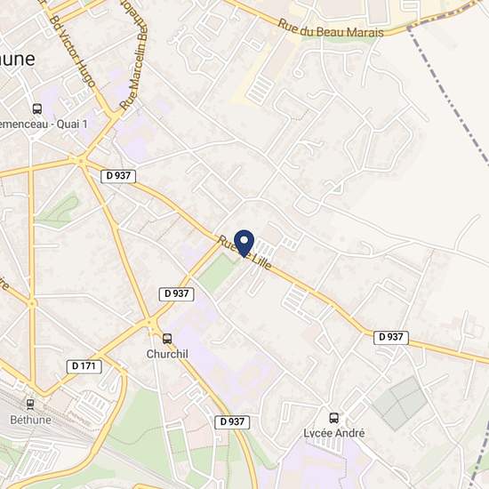Click the Rue de Lille street label
Viewport: 489px width, 489px height.
pyautogui.click(x=245, y=253)
